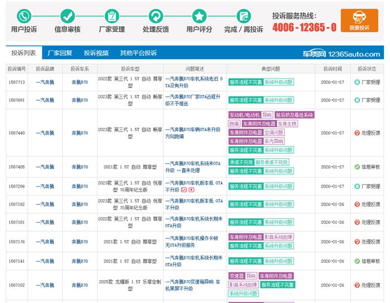Click the 车质网 12365auto.com logo
Image resolution: width=390 pixels, height=303 pixels.
[x=341, y=54]
